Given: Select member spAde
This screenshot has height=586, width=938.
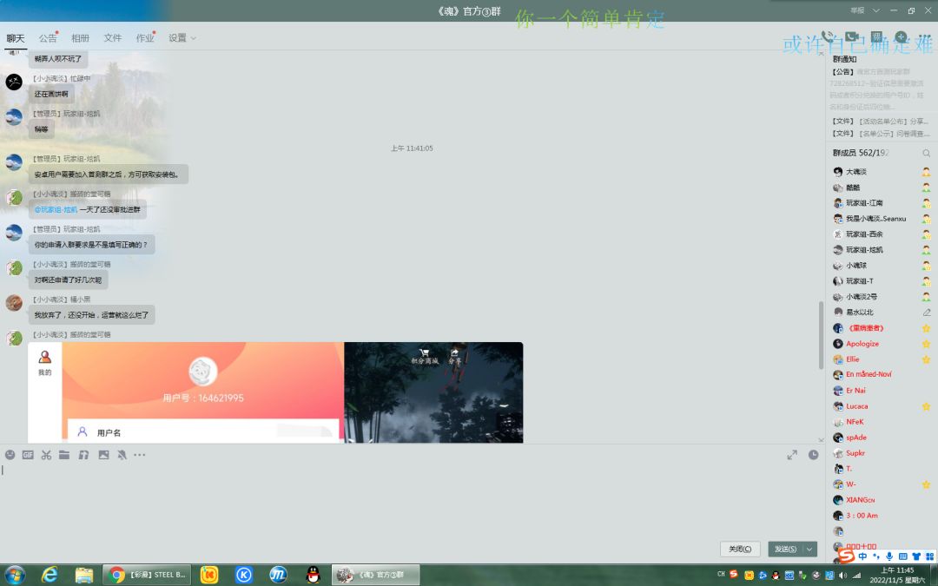Looking at the screenshot, I should 882,438.
